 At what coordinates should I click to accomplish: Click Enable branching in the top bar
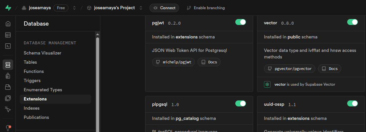[x=206, y=8]
